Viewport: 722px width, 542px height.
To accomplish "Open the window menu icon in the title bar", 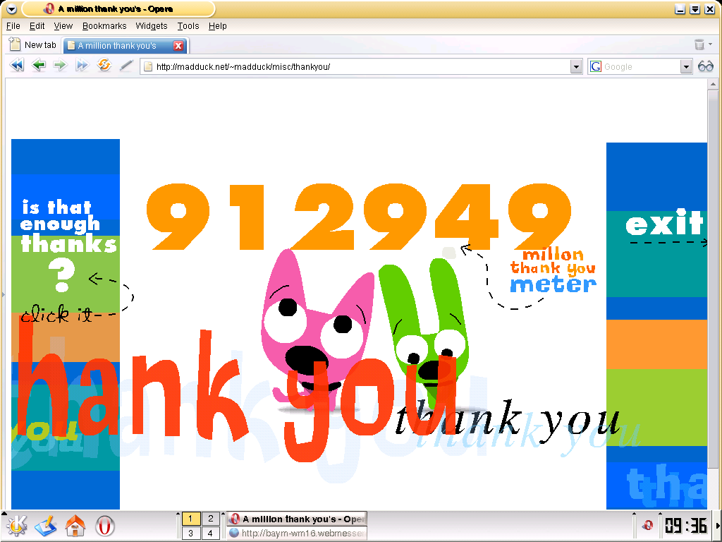I will (11, 8).
